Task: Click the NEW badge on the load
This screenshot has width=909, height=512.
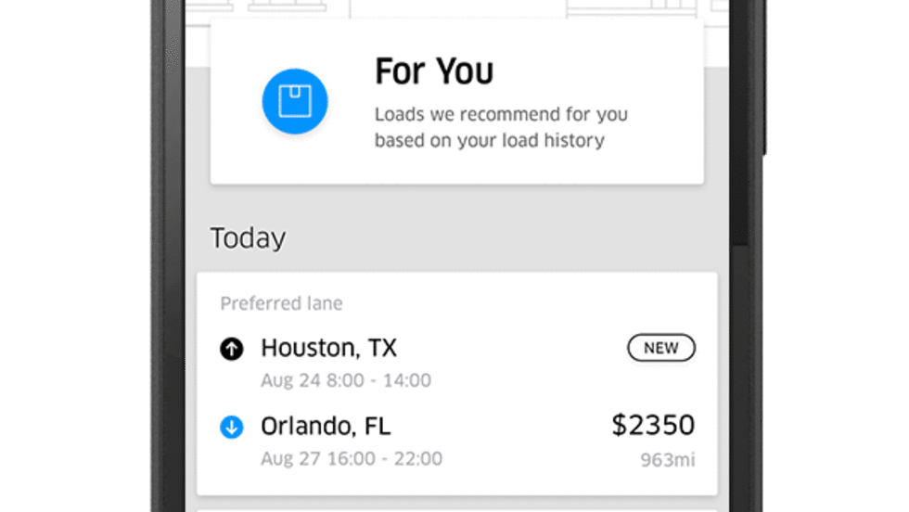Action: tap(661, 348)
